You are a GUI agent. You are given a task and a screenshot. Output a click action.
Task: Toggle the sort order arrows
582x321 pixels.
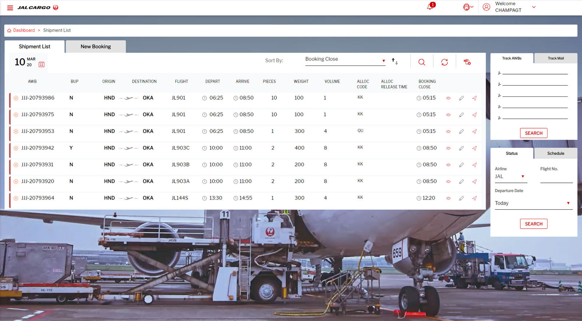coord(395,62)
